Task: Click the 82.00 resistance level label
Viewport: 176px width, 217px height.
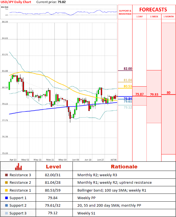Action: [x=128, y=69]
